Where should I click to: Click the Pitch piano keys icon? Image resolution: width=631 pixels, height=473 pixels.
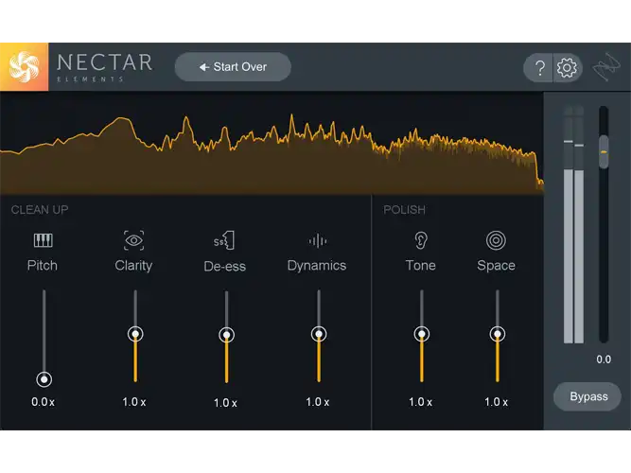(43, 240)
